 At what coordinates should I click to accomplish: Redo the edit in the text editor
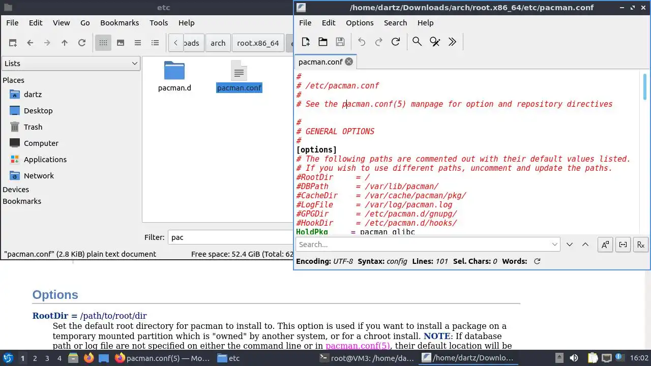[x=378, y=42]
